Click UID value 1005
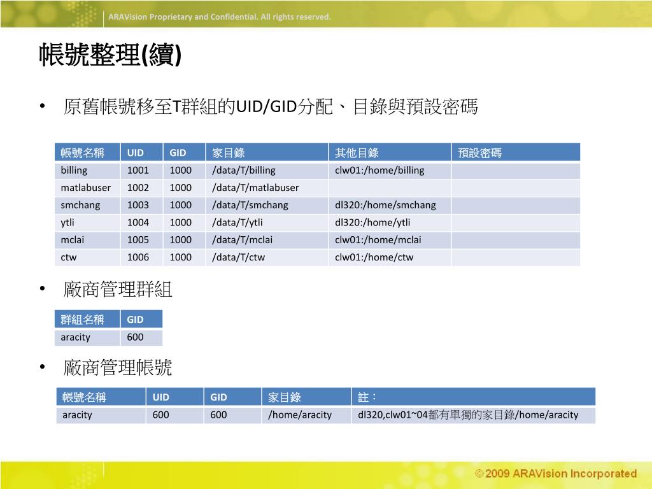This screenshot has height=489, width=652. point(138,240)
